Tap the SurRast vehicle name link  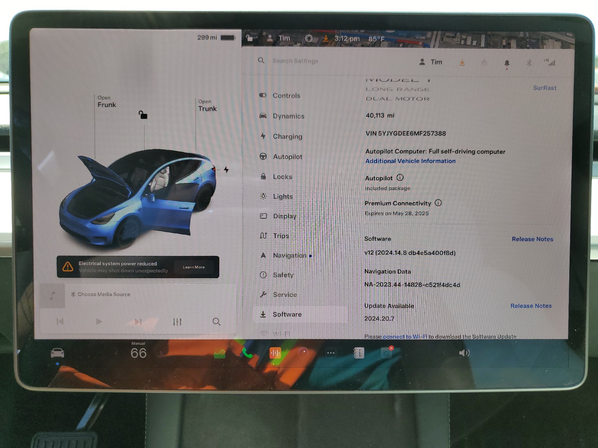[545, 88]
